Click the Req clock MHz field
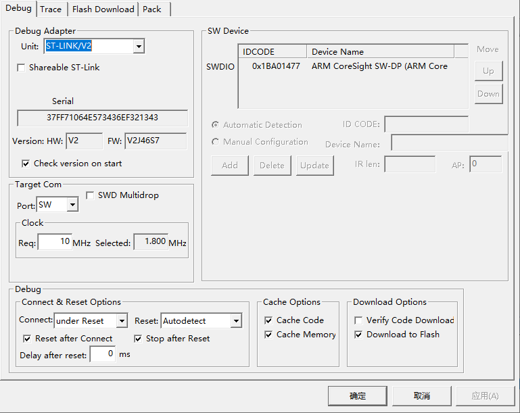The image size is (520, 413). point(55,241)
